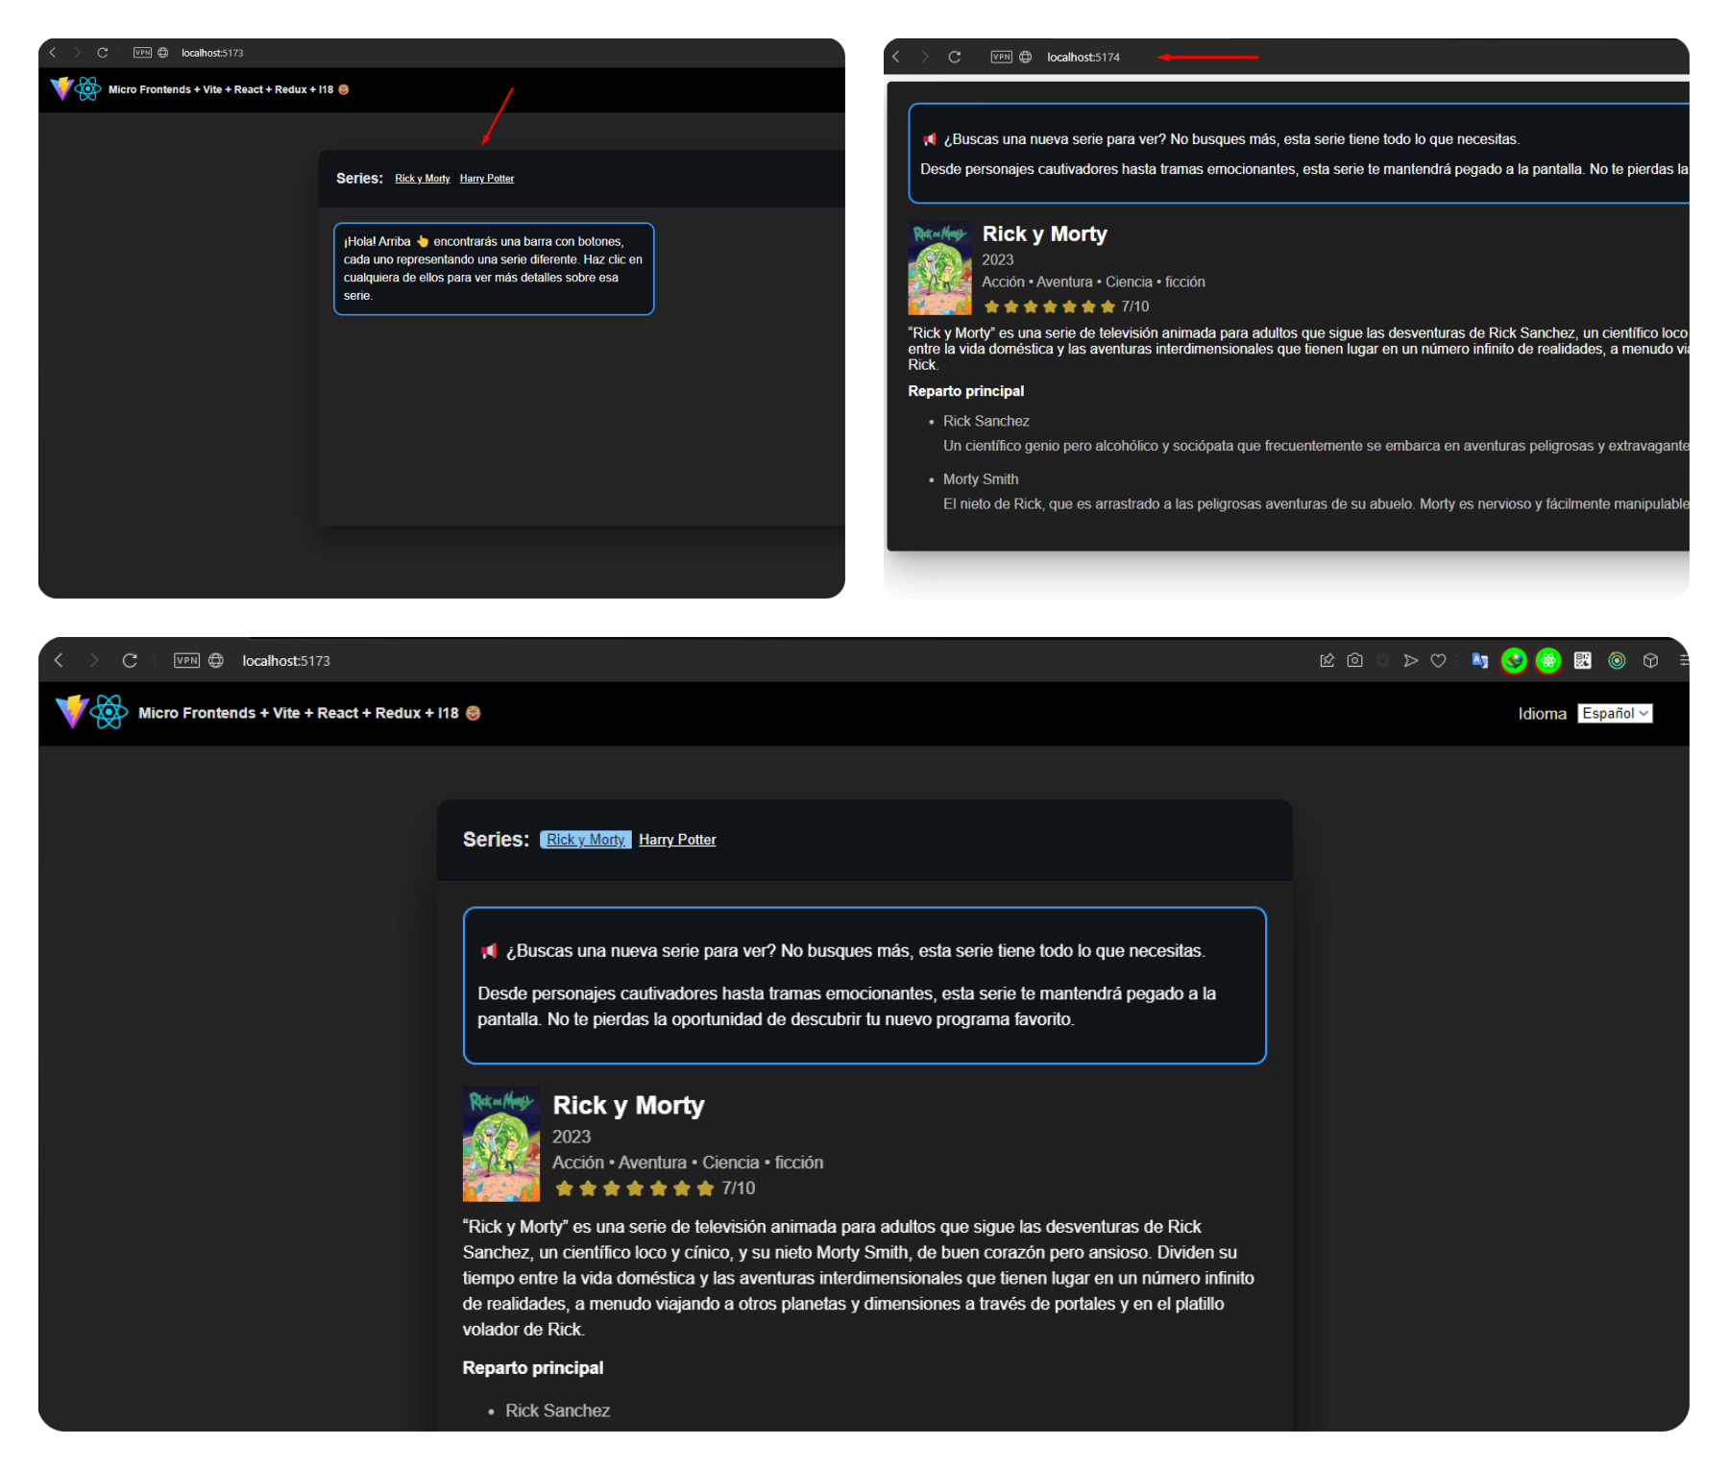1728x1470 pixels.
Task: Select highlighted Rick y Morty link in bottom window
Action: (585, 840)
